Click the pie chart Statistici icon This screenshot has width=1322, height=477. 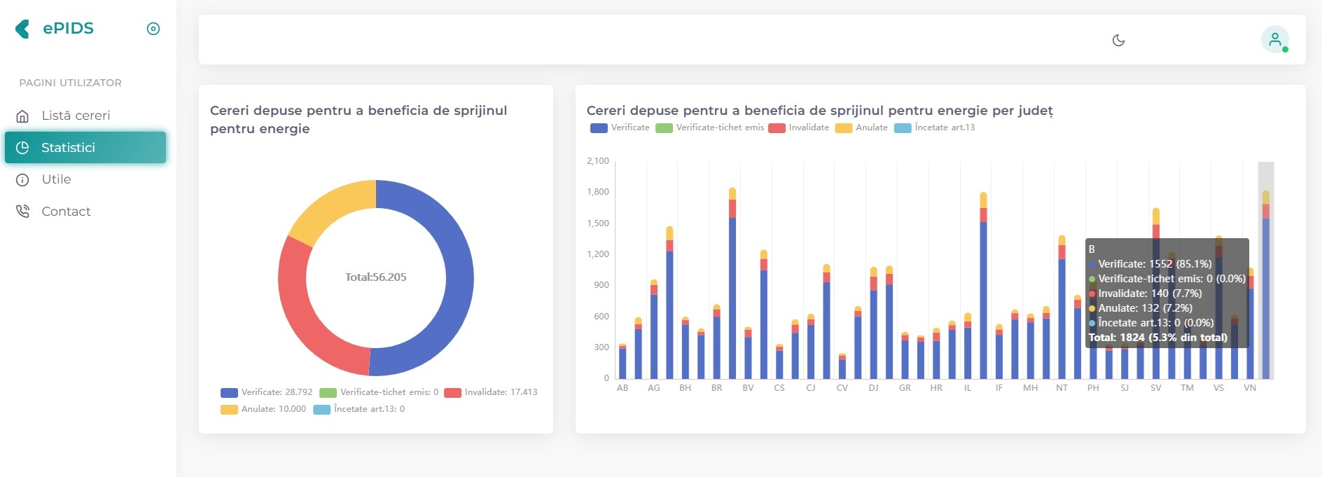pyautogui.click(x=22, y=148)
